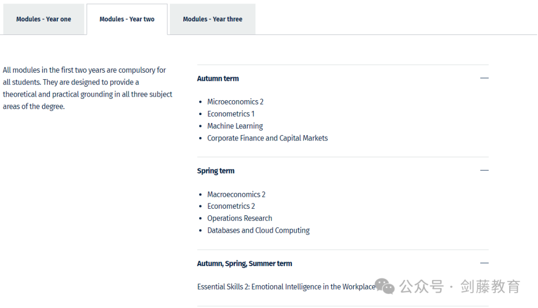Click Databases and Cloud Computing module

click(259, 230)
